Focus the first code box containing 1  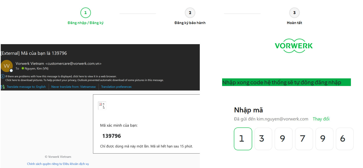pyautogui.click(x=243, y=139)
